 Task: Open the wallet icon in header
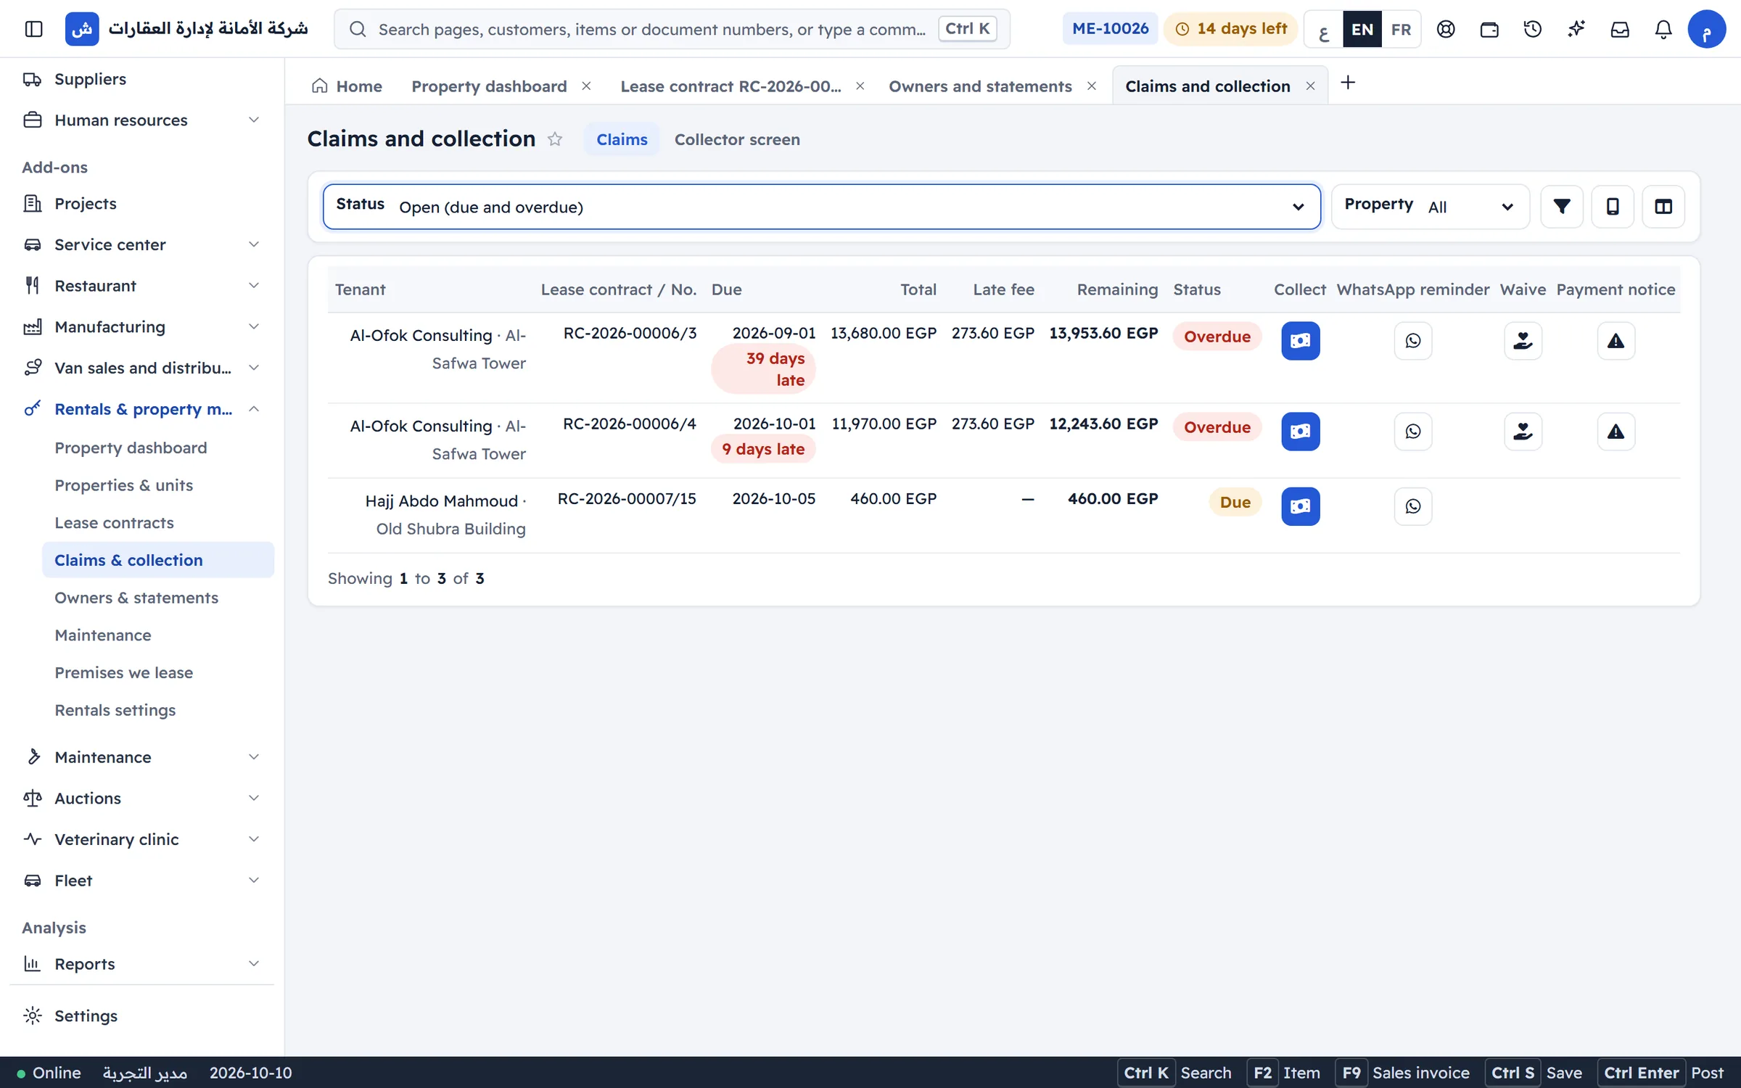point(1489,29)
